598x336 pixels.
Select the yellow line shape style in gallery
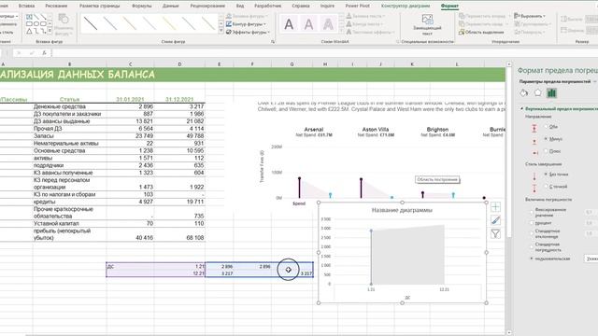pos(169,23)
